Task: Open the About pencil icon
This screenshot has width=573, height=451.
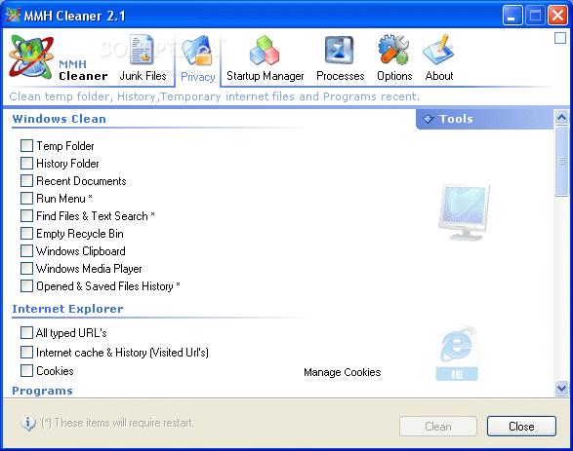Action: (438, 50)
